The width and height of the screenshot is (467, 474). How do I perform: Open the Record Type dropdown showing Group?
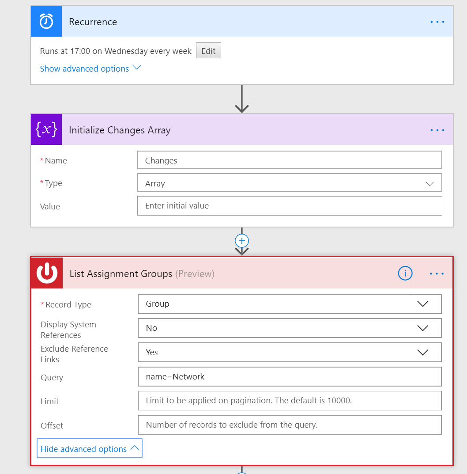pos(290,304)
